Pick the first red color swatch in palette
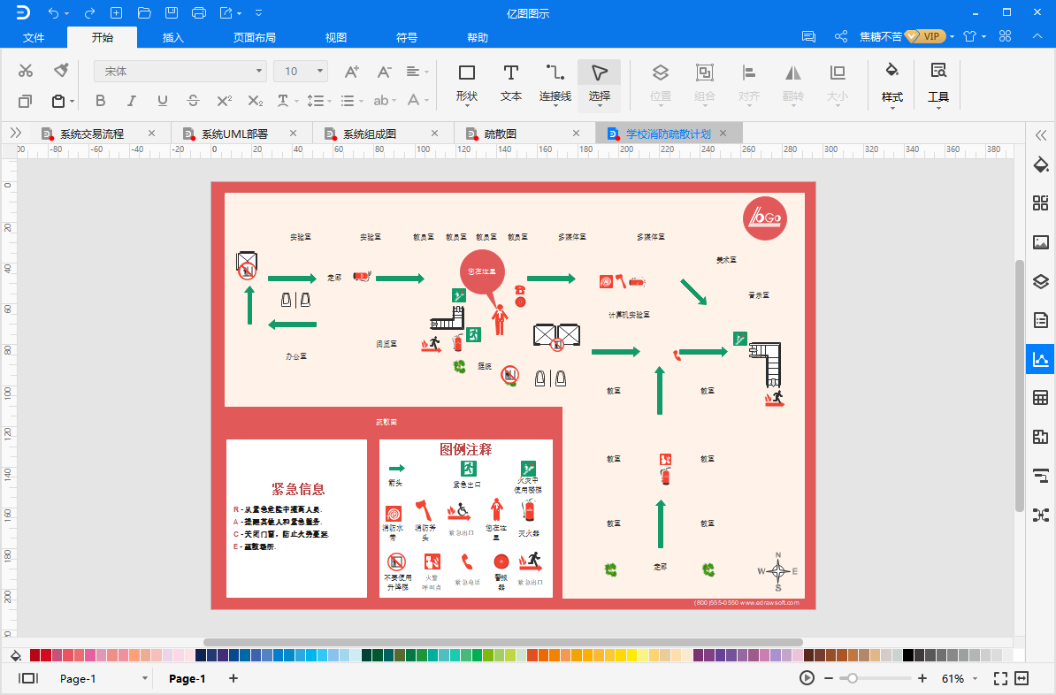 pos(35,654)
